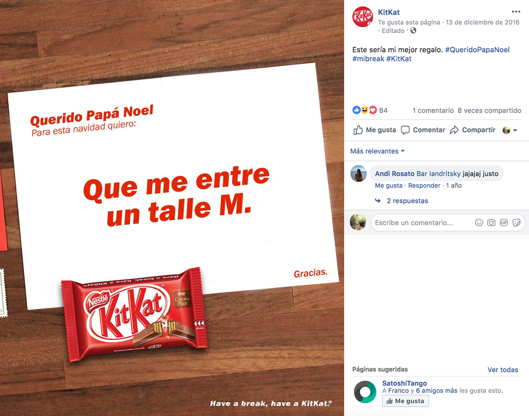Open the Más relevantes sort dropdown
This screenshot has height=416, width=529.
(x=377, y=151)
